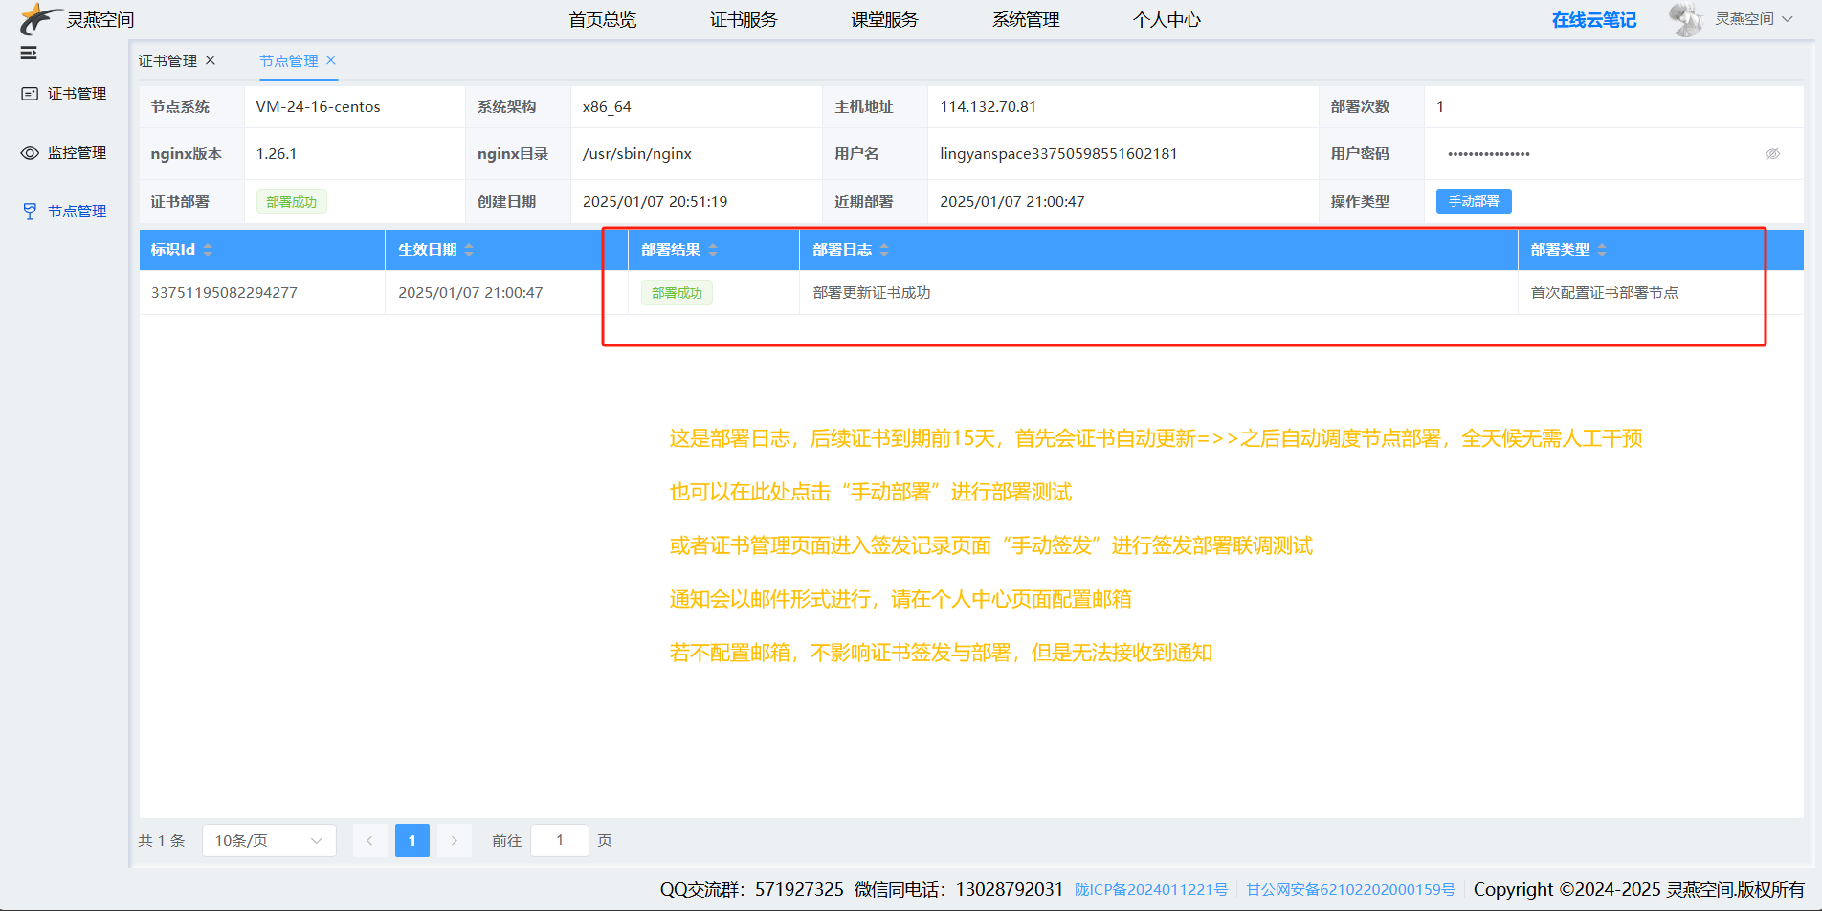Screen dimensions: 1822x911
Task: Select the 节点管理 sidebar icon
Action: click(x=30, y=211)
